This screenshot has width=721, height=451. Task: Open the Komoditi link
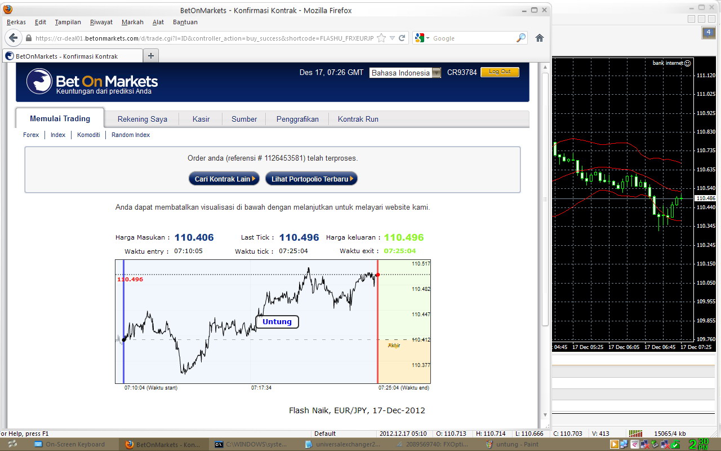(88, 135)
